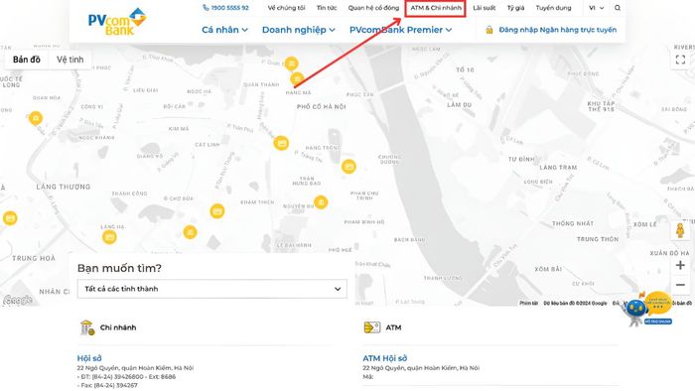
Task: Click the marker west of Trung Hoà
Action: [x=10, y=218]
